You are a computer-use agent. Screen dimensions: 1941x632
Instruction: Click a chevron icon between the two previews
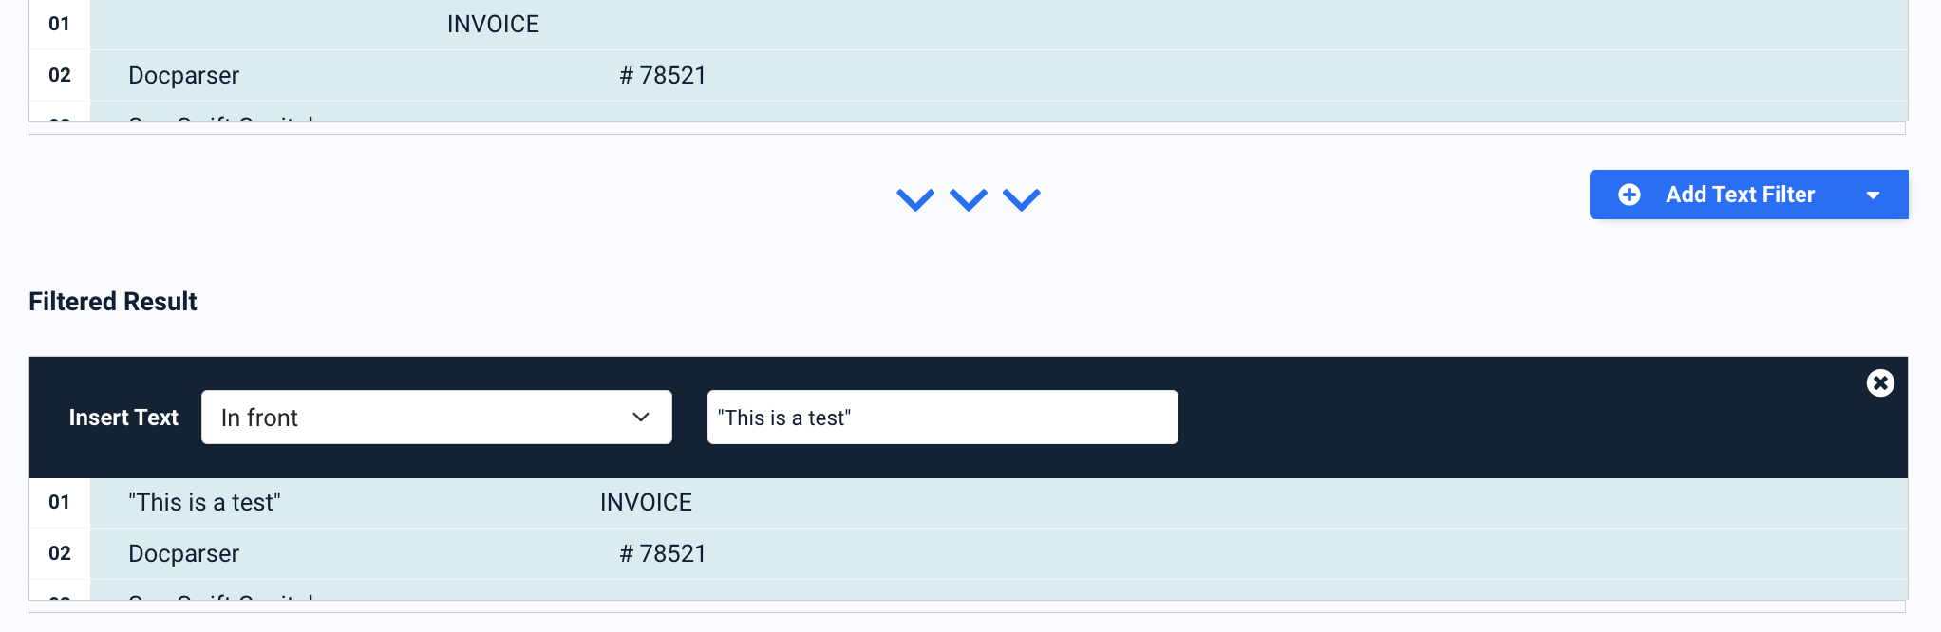pyautogui.click(x=969, y=199)
